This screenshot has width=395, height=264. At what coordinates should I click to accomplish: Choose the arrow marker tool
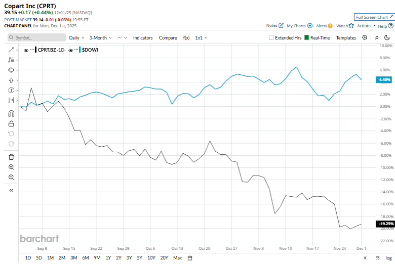[11, 80]
